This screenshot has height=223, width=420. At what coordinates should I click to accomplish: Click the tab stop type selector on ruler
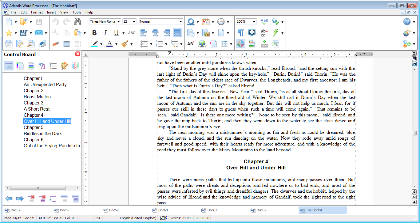[86, 55]
